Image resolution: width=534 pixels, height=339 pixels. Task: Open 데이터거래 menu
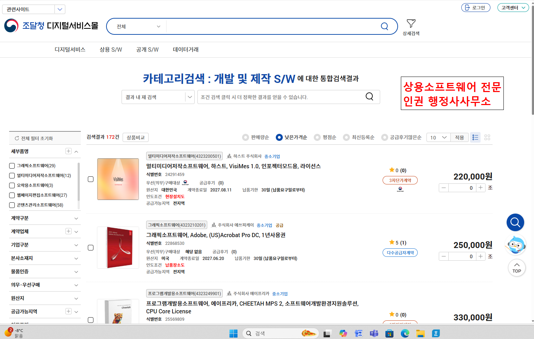(185, 50)
